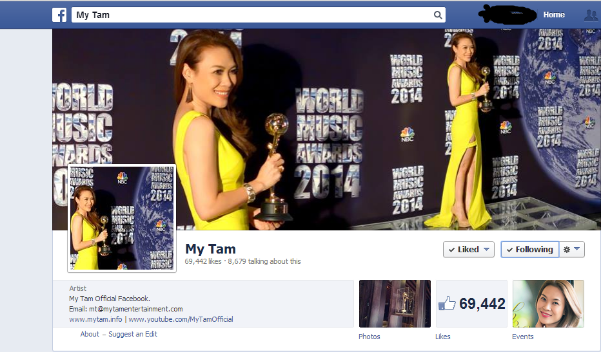
Task: Click the gear settings icon
Action: pos(567,250)
